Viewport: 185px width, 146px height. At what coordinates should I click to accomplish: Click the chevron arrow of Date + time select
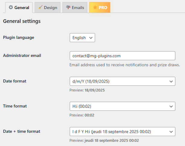[x=171, y=132]
